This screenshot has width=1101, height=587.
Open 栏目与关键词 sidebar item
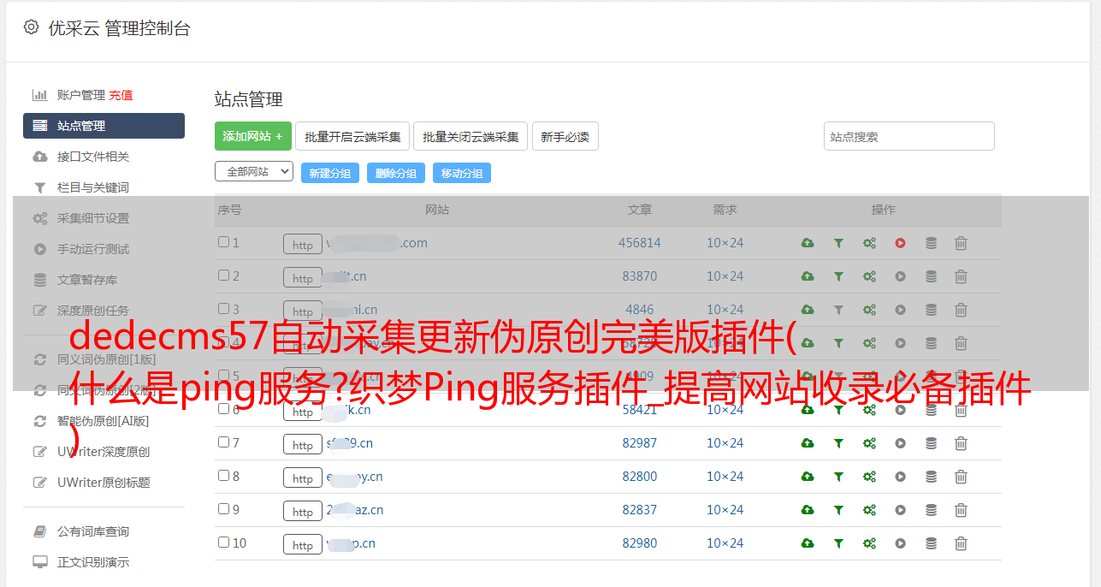[93, 187]
